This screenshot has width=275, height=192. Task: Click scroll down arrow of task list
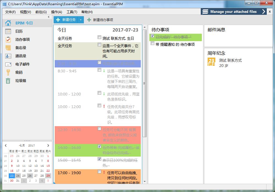click(x=145, y=182)
